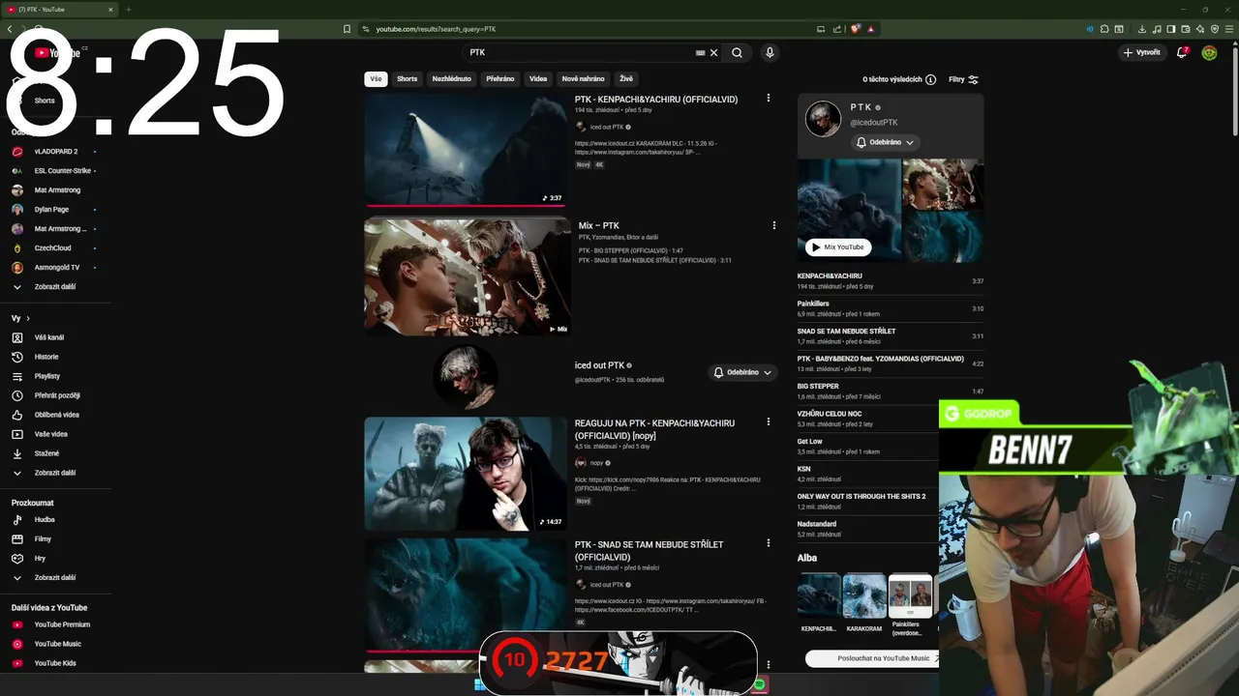Open Vaše videa
The width and height of the screenshot is (1239, 696).
pyautogui.click(x=50, y=434)
